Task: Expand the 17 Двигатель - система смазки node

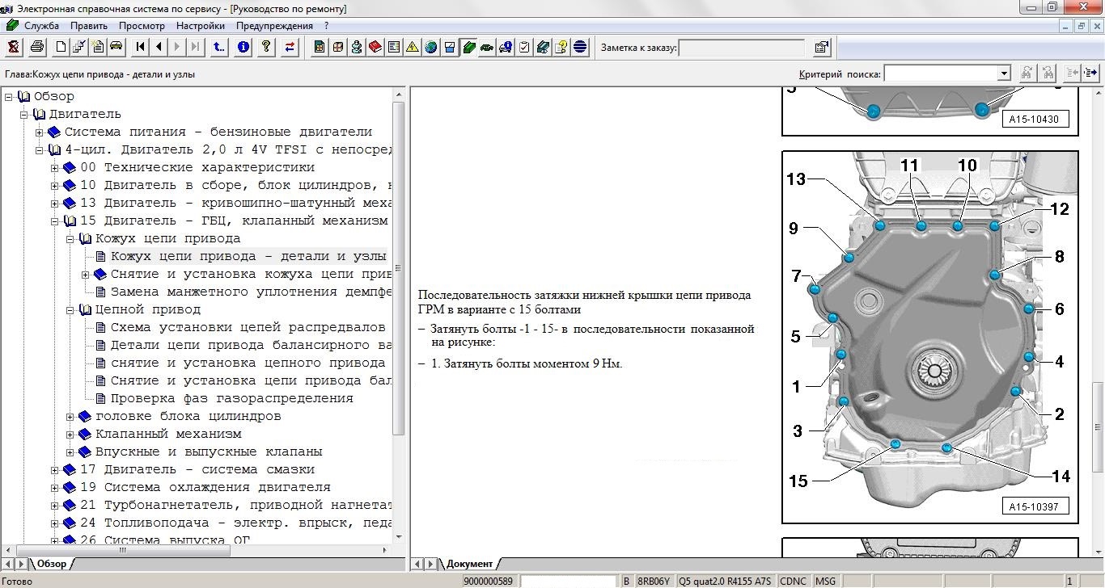Action: coord(55,469)
